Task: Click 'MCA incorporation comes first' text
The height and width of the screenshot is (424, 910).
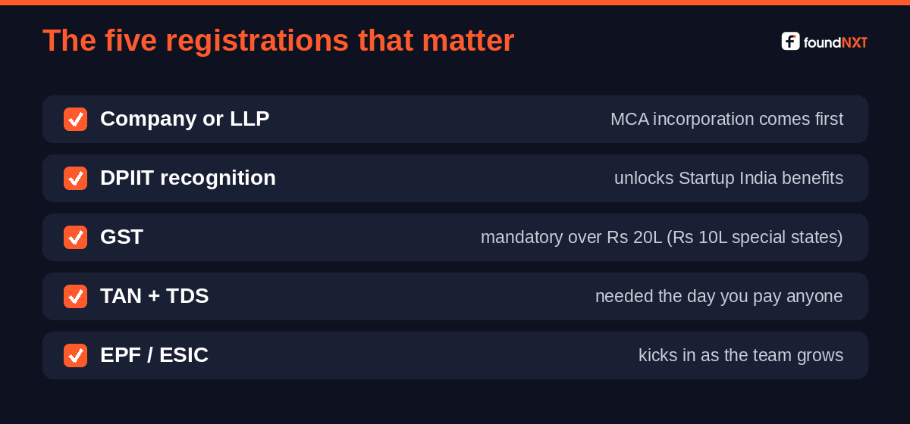Action: pos(726,120)
